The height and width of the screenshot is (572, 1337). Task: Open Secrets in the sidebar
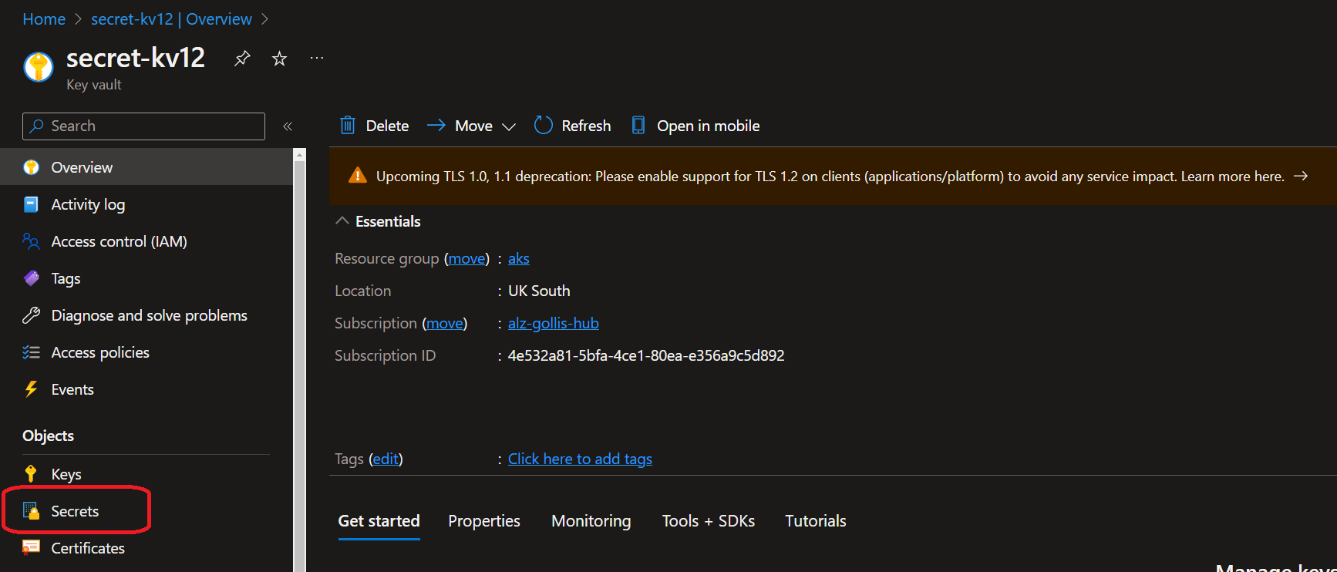tap(75, 511)
